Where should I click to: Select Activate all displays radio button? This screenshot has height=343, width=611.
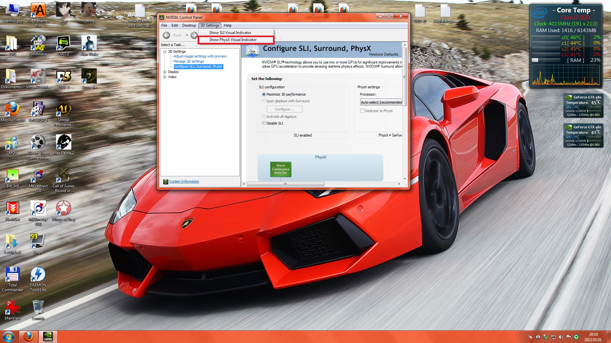264,117
